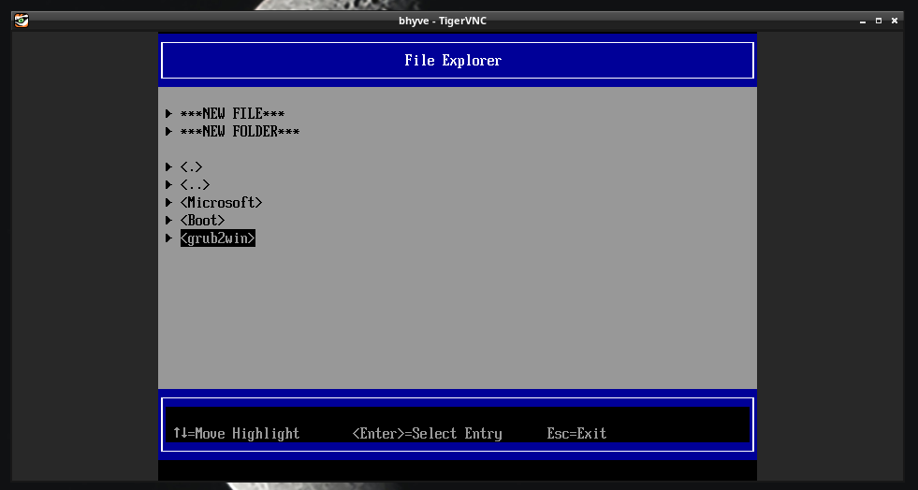This screenshot has height=490, width=918.
Task: Open the <Microsoft> folder entry
Action: (221, 203)
